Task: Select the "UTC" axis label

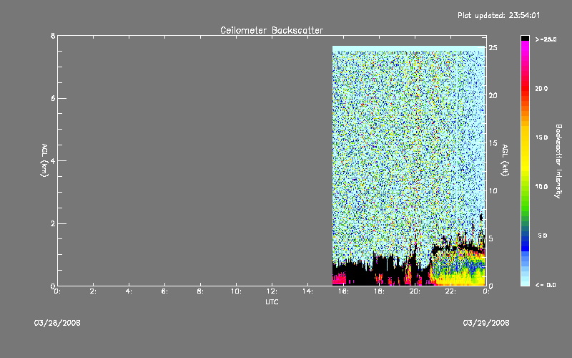Action: click(272, 301)
